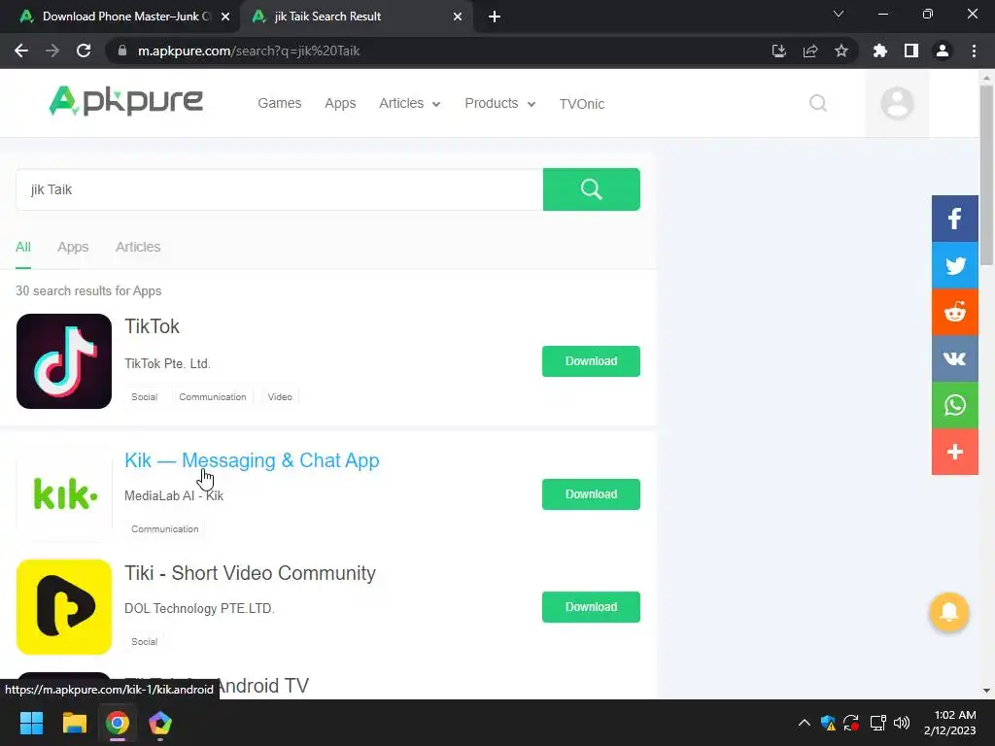
Task: Click the Communication tag under Kik
Action: click(x=165, y=528)
